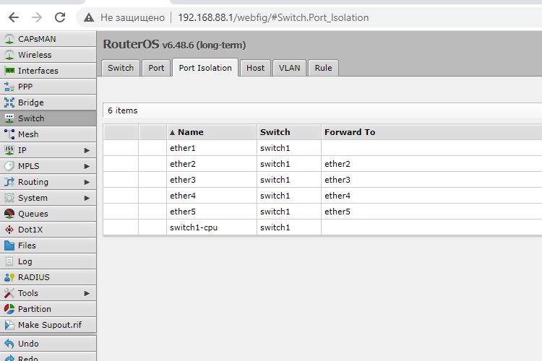The image size is (542, 361).
Task: Open CAPsMAN menu item
Action: coord(48,39)
